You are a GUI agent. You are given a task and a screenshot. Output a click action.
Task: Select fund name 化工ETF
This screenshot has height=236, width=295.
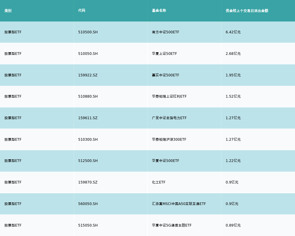[159, 182]
